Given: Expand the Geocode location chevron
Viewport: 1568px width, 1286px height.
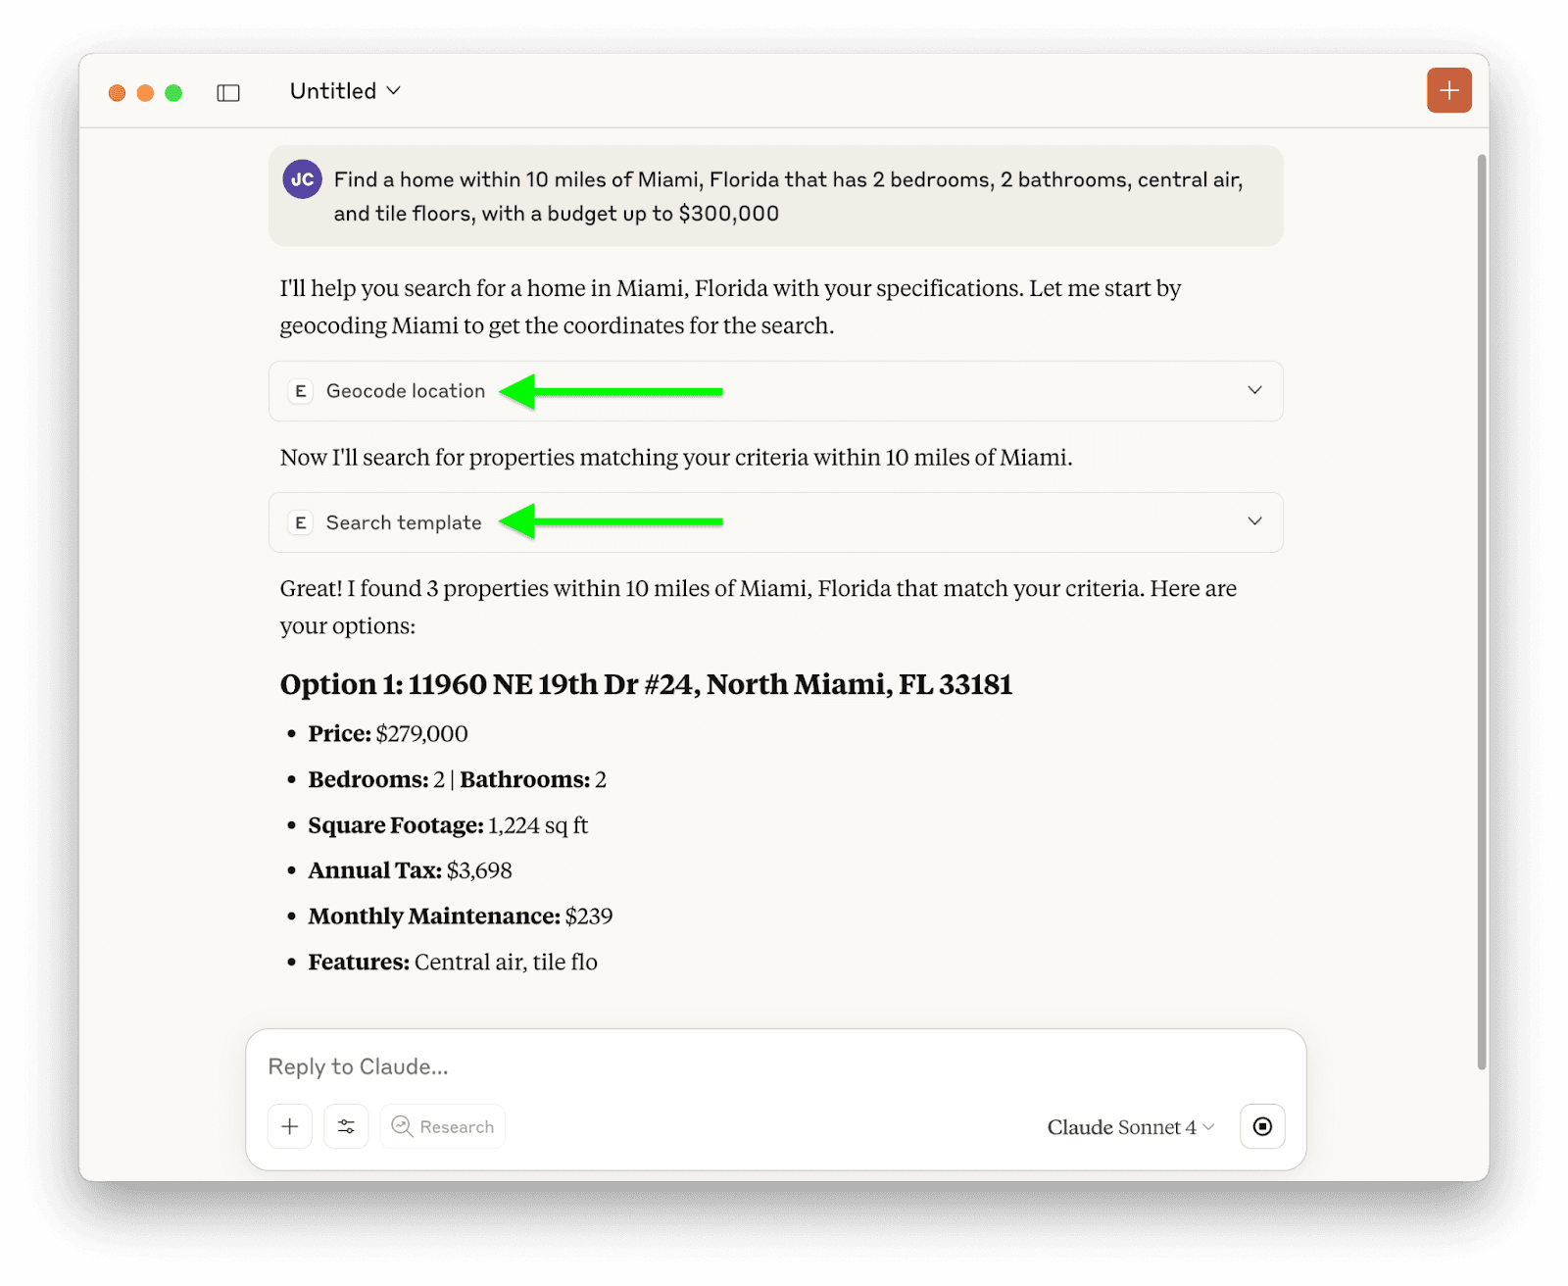Looking at the screenshot, I should [1254, 390].
